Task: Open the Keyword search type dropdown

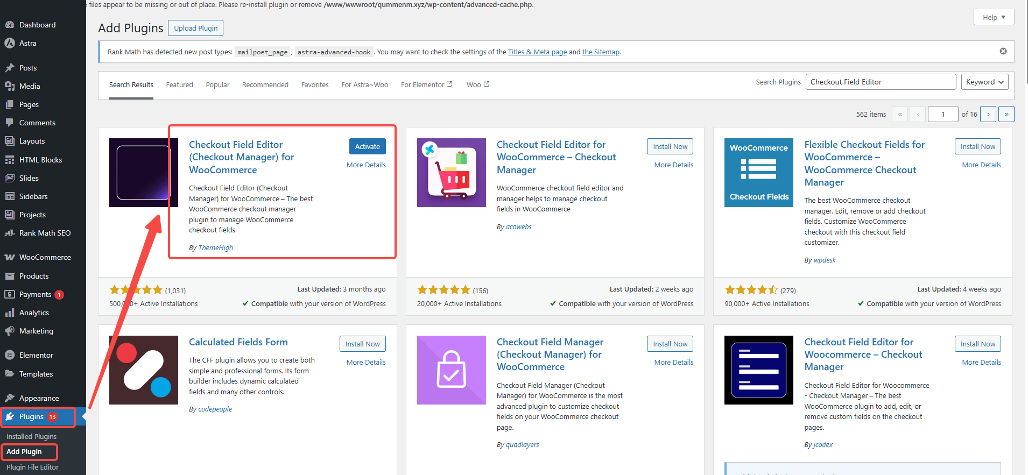Action: [x=984, y=82]
